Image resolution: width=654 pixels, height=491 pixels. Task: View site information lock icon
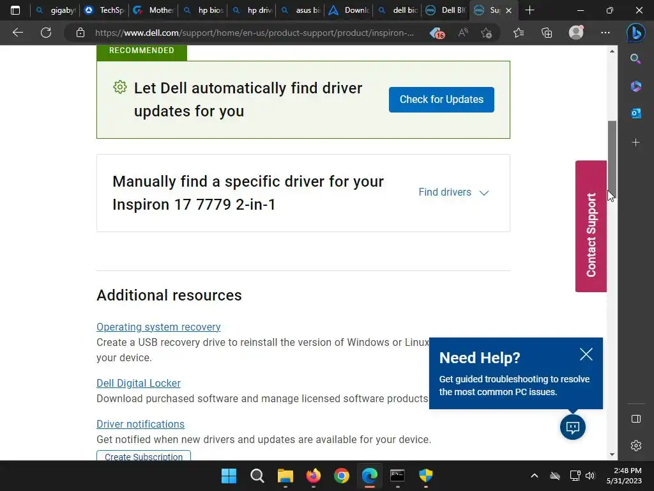tap(80, 33)
